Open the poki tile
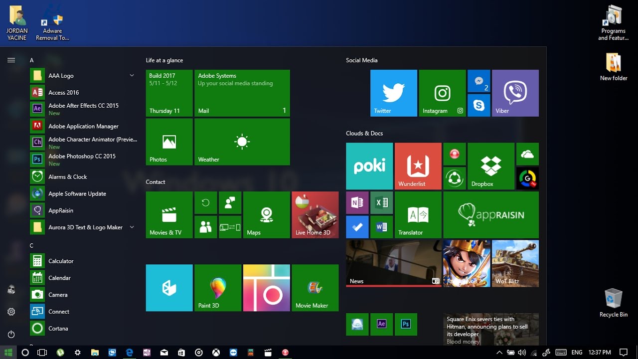The height and width of the screenshot is (359, 638). click(369, 166)
